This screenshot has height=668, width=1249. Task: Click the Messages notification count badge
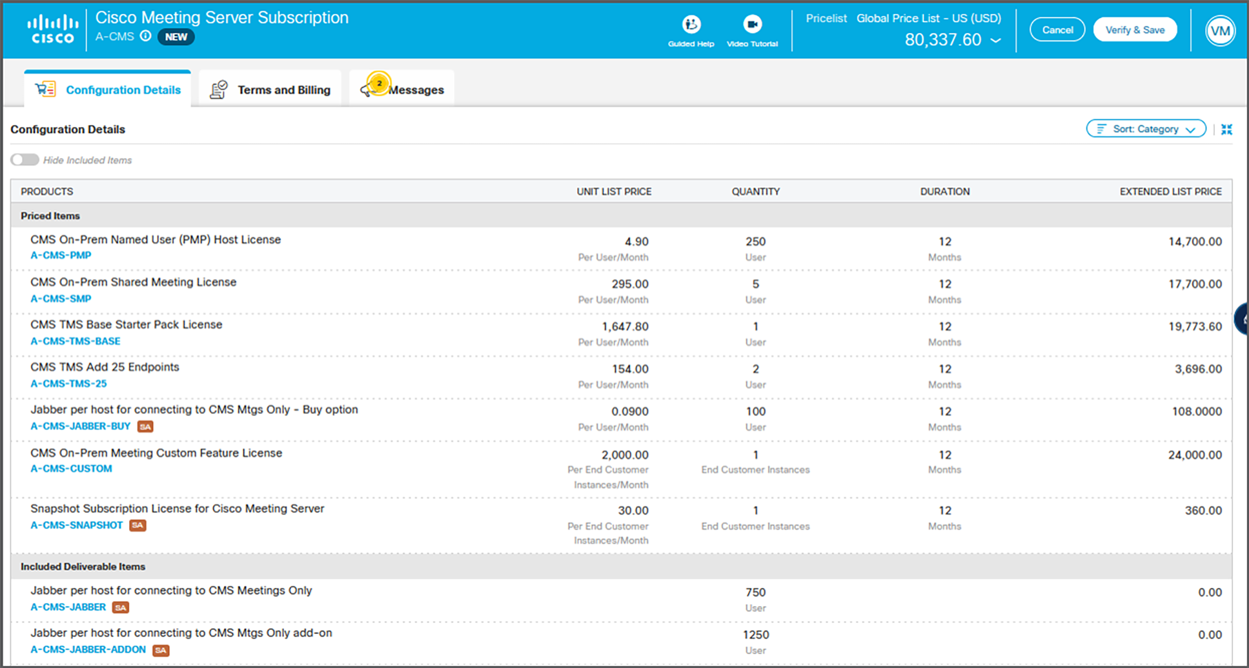380,83
